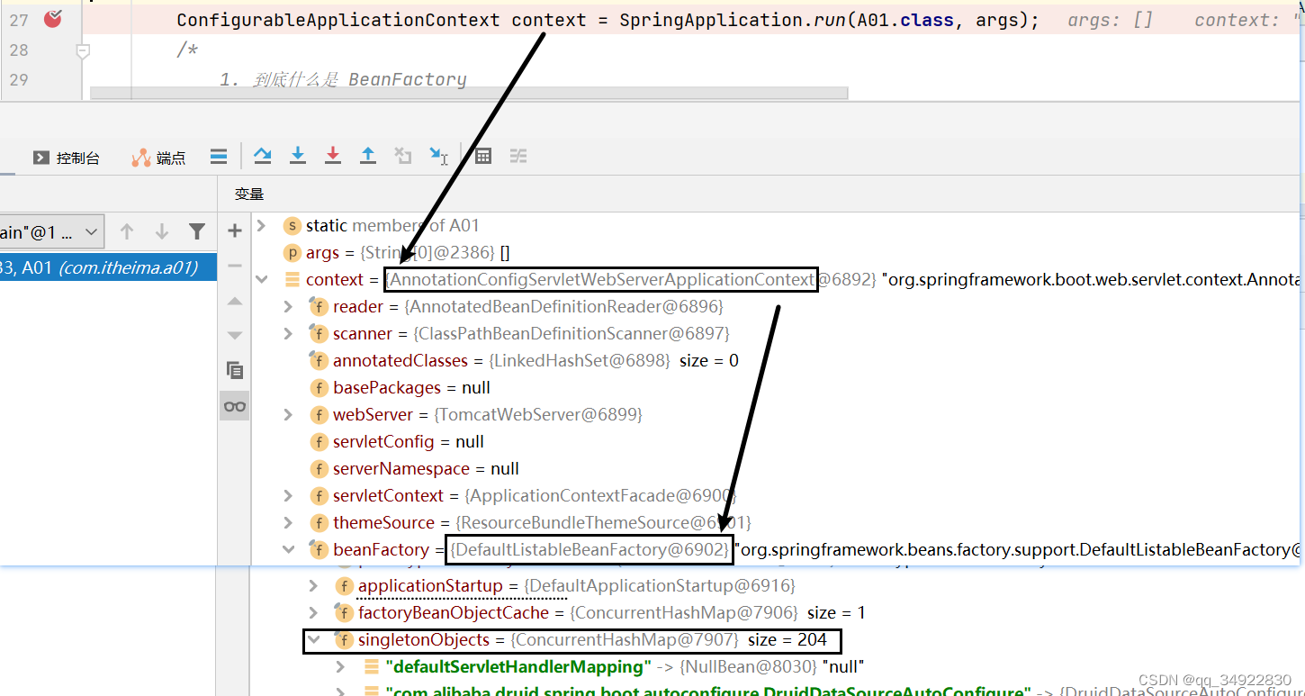Click the Step Over icon
This screenshot has width=1305, height=696.
(262, 155)
